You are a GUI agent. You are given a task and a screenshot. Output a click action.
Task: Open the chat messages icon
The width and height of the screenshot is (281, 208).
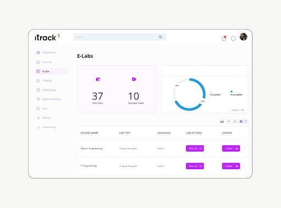tap(233, 38)
